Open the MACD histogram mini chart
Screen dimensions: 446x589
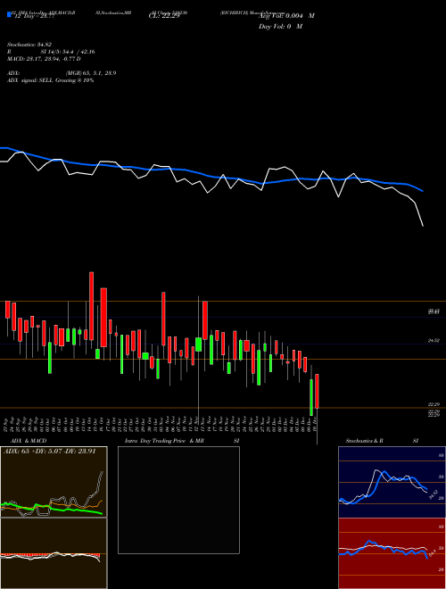point(54,553)
